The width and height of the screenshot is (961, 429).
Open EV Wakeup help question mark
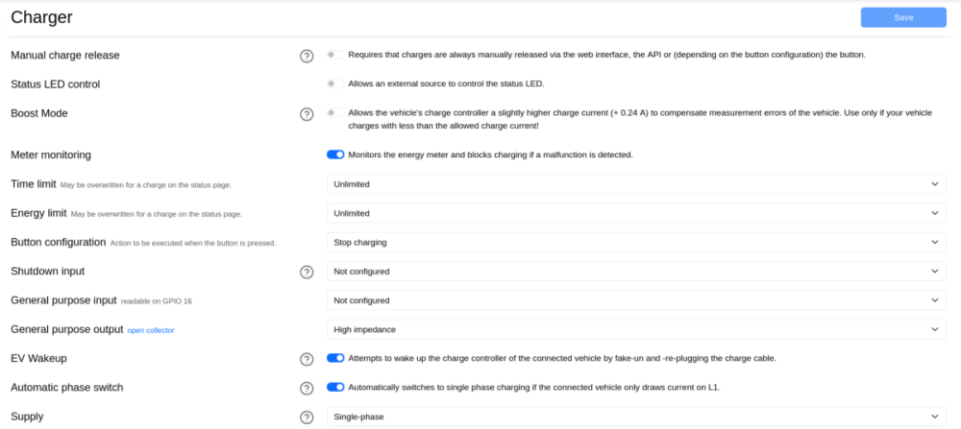(x=307, y=359)
